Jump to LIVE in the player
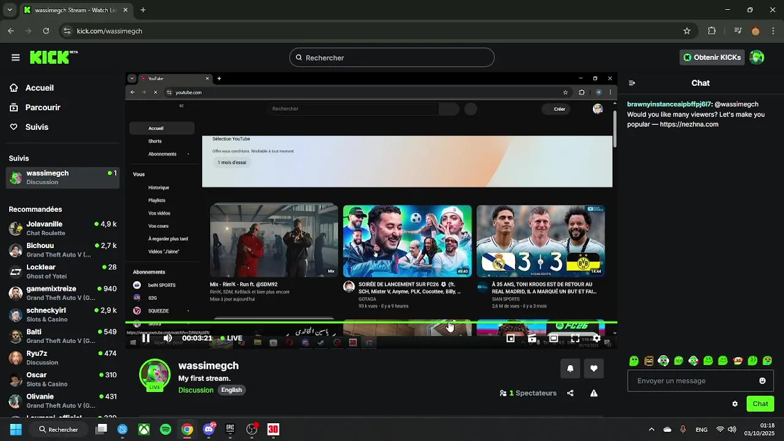Viewport: 784px width, 441px height. tap(232, 338)
